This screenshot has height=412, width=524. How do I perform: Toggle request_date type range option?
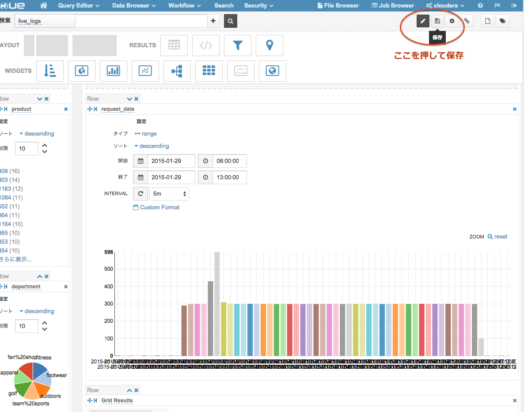tap(146, 133)
